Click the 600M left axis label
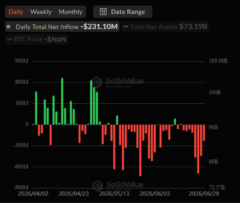 click(22, 82)
